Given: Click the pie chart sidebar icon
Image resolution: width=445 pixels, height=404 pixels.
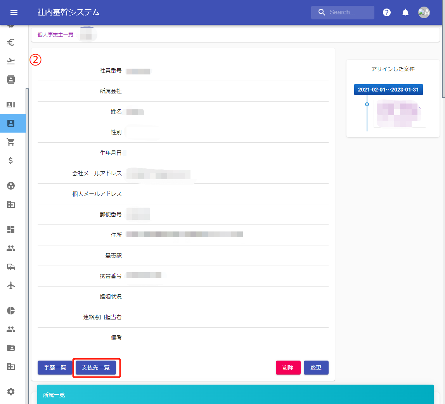Looking at the screenshot, I should 11,311.
